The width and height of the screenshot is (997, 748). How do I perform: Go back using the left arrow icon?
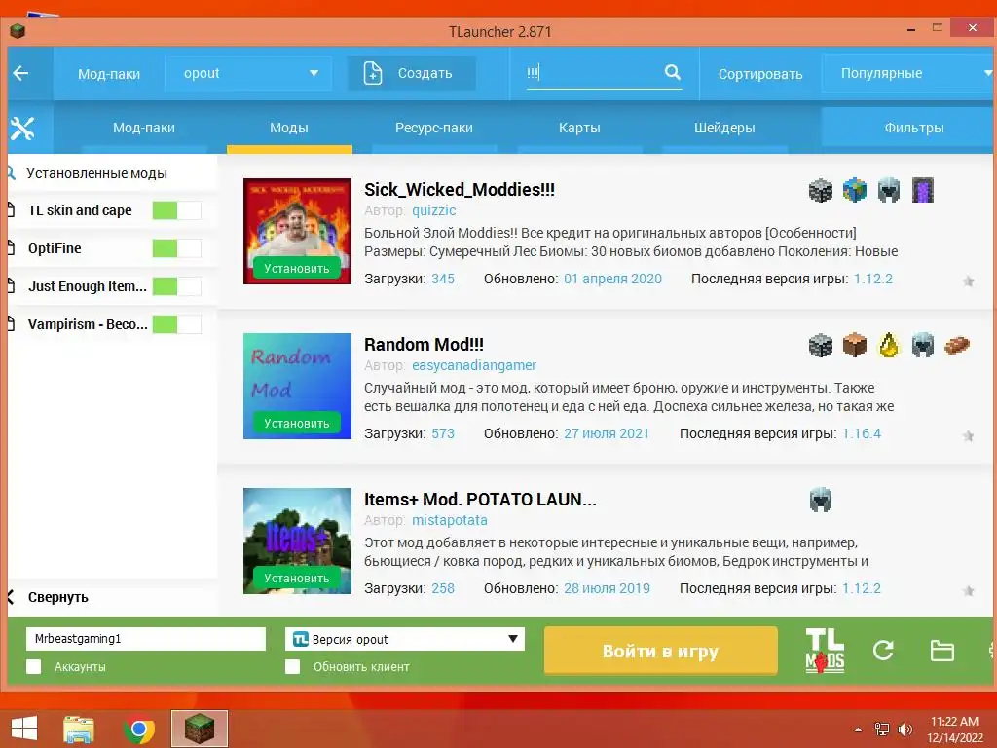tap(21, 73)
